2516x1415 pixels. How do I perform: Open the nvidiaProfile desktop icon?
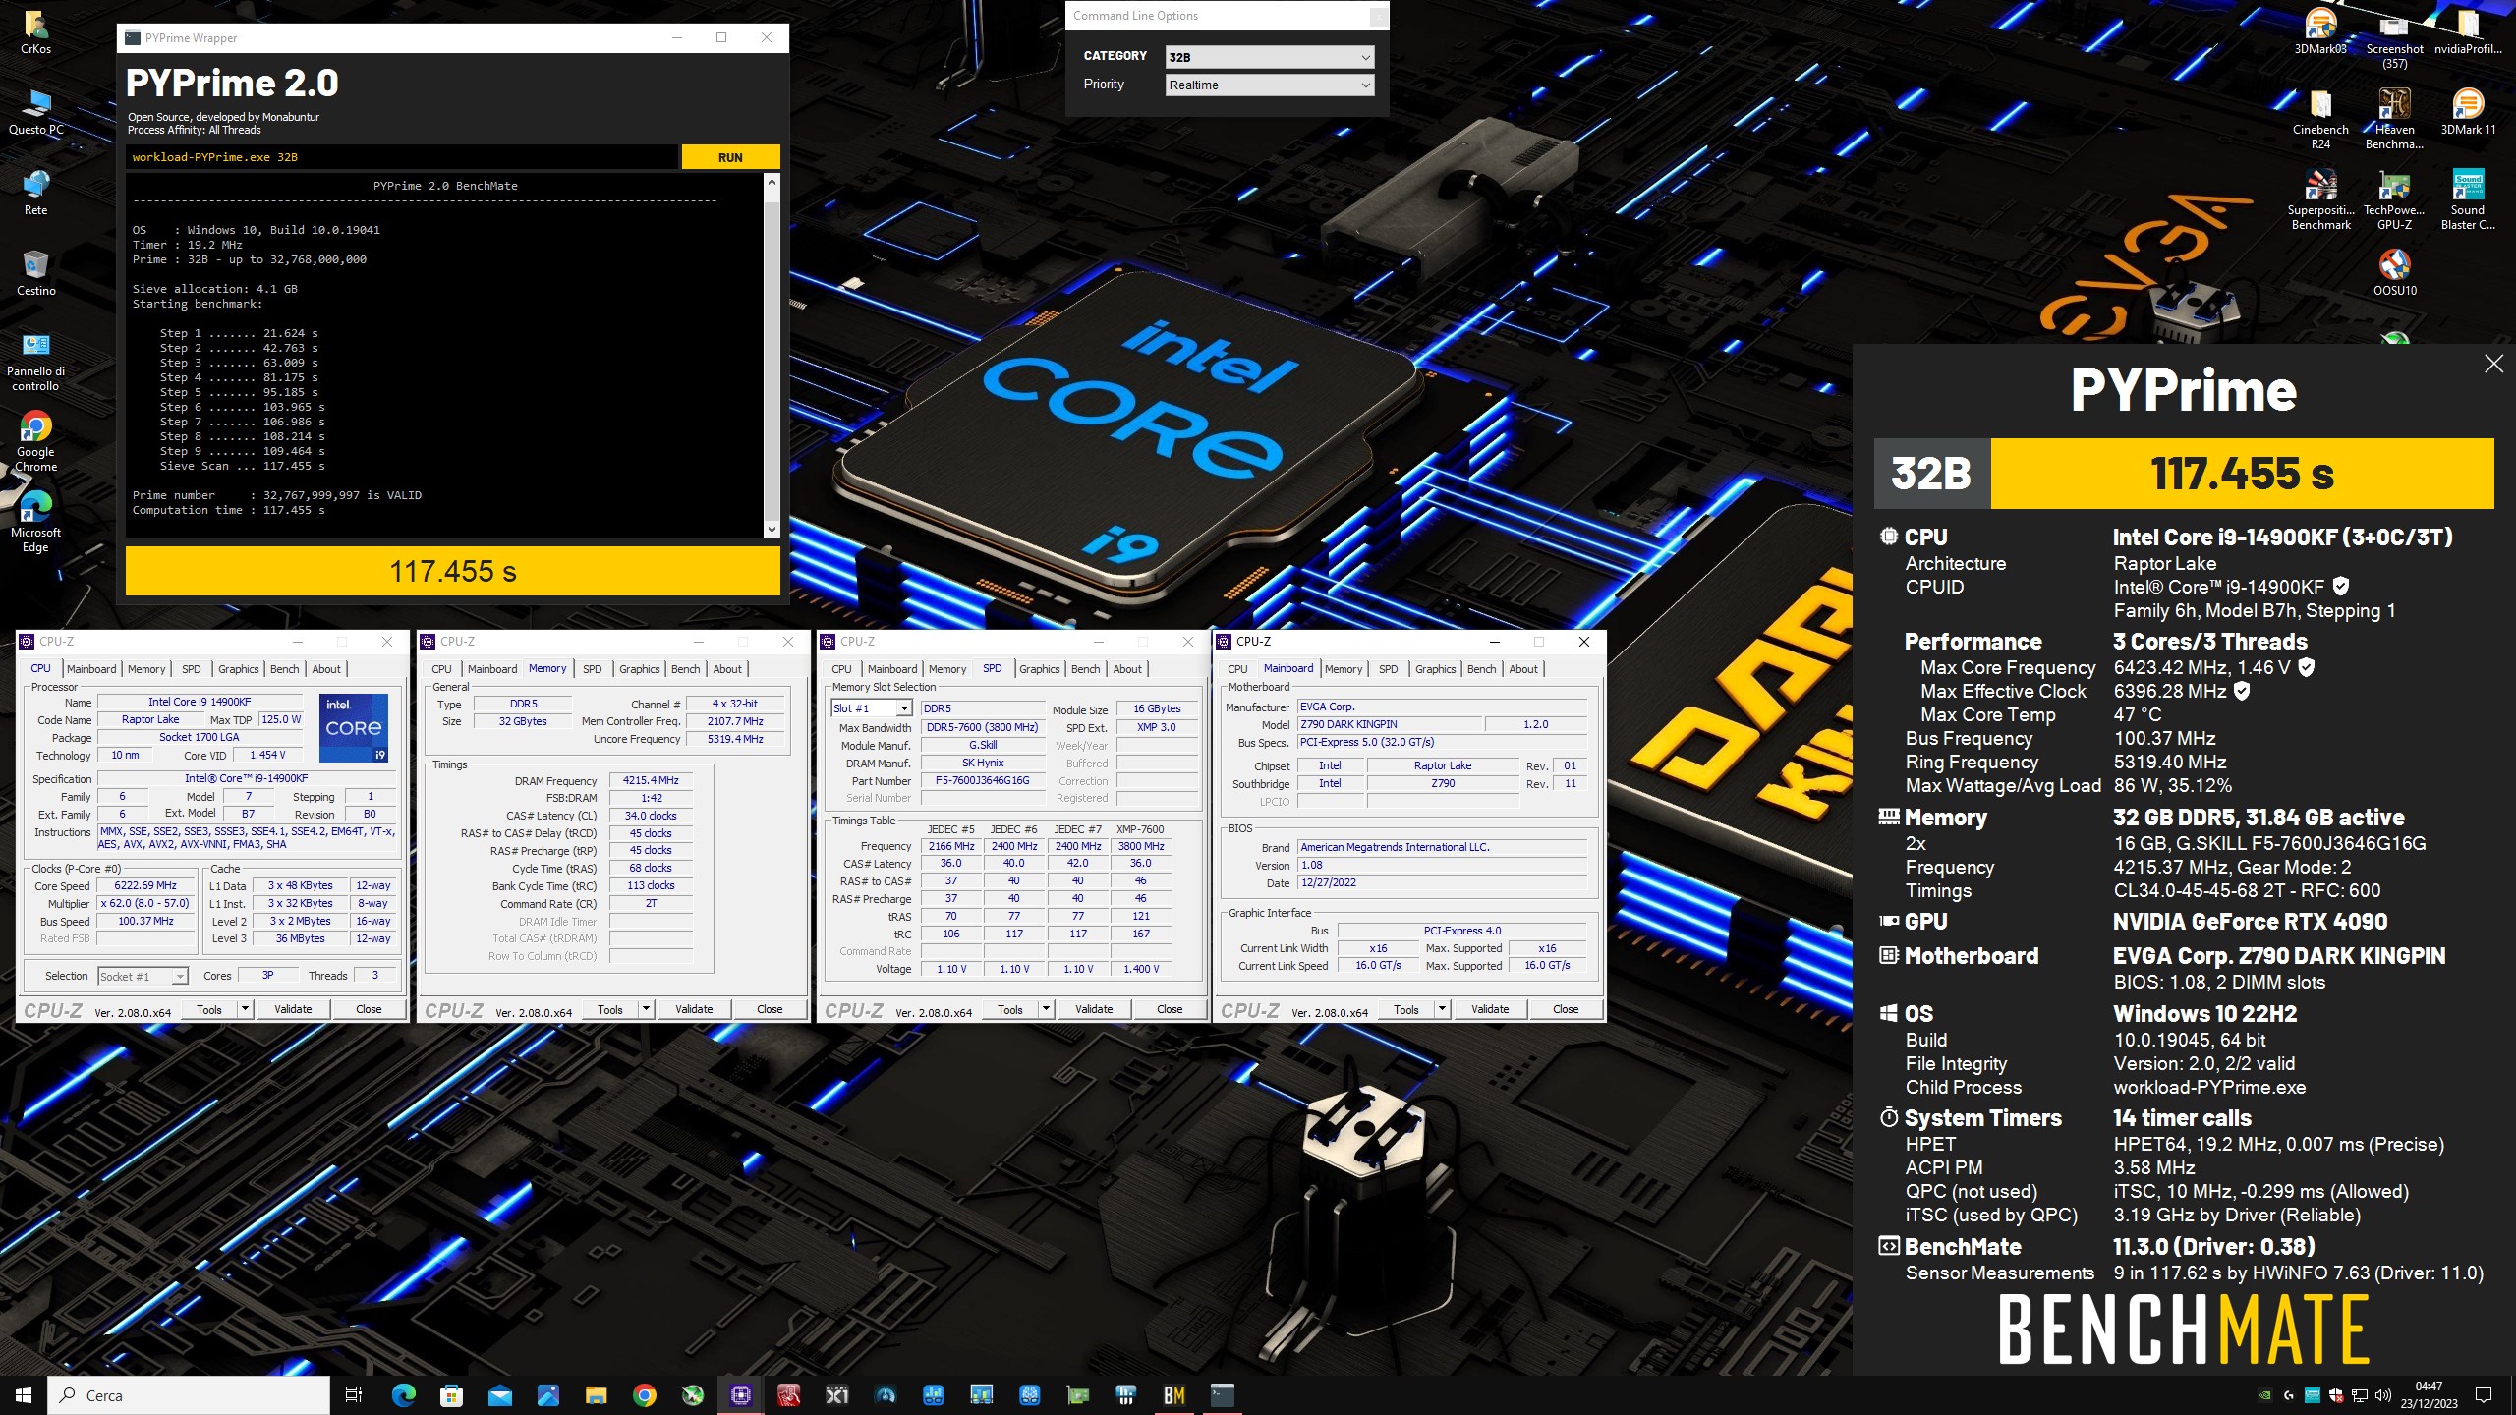2468,31
